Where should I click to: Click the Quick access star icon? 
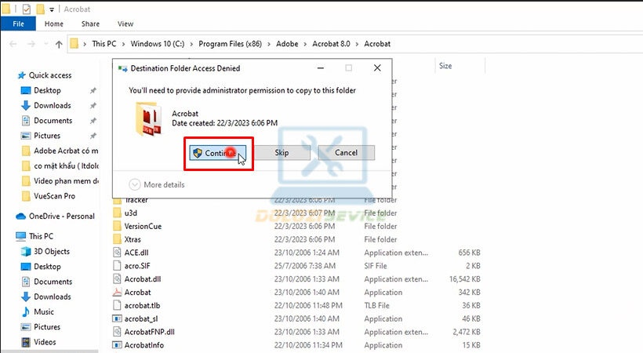(22, 75)
